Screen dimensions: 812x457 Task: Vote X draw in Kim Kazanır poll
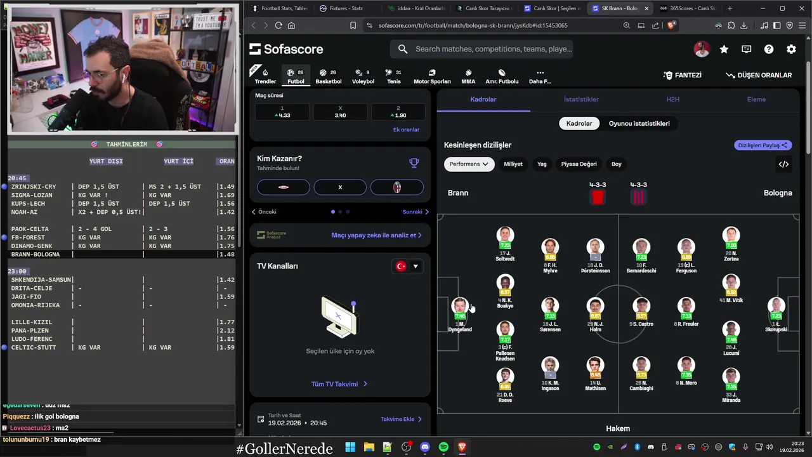pos(340,187)
